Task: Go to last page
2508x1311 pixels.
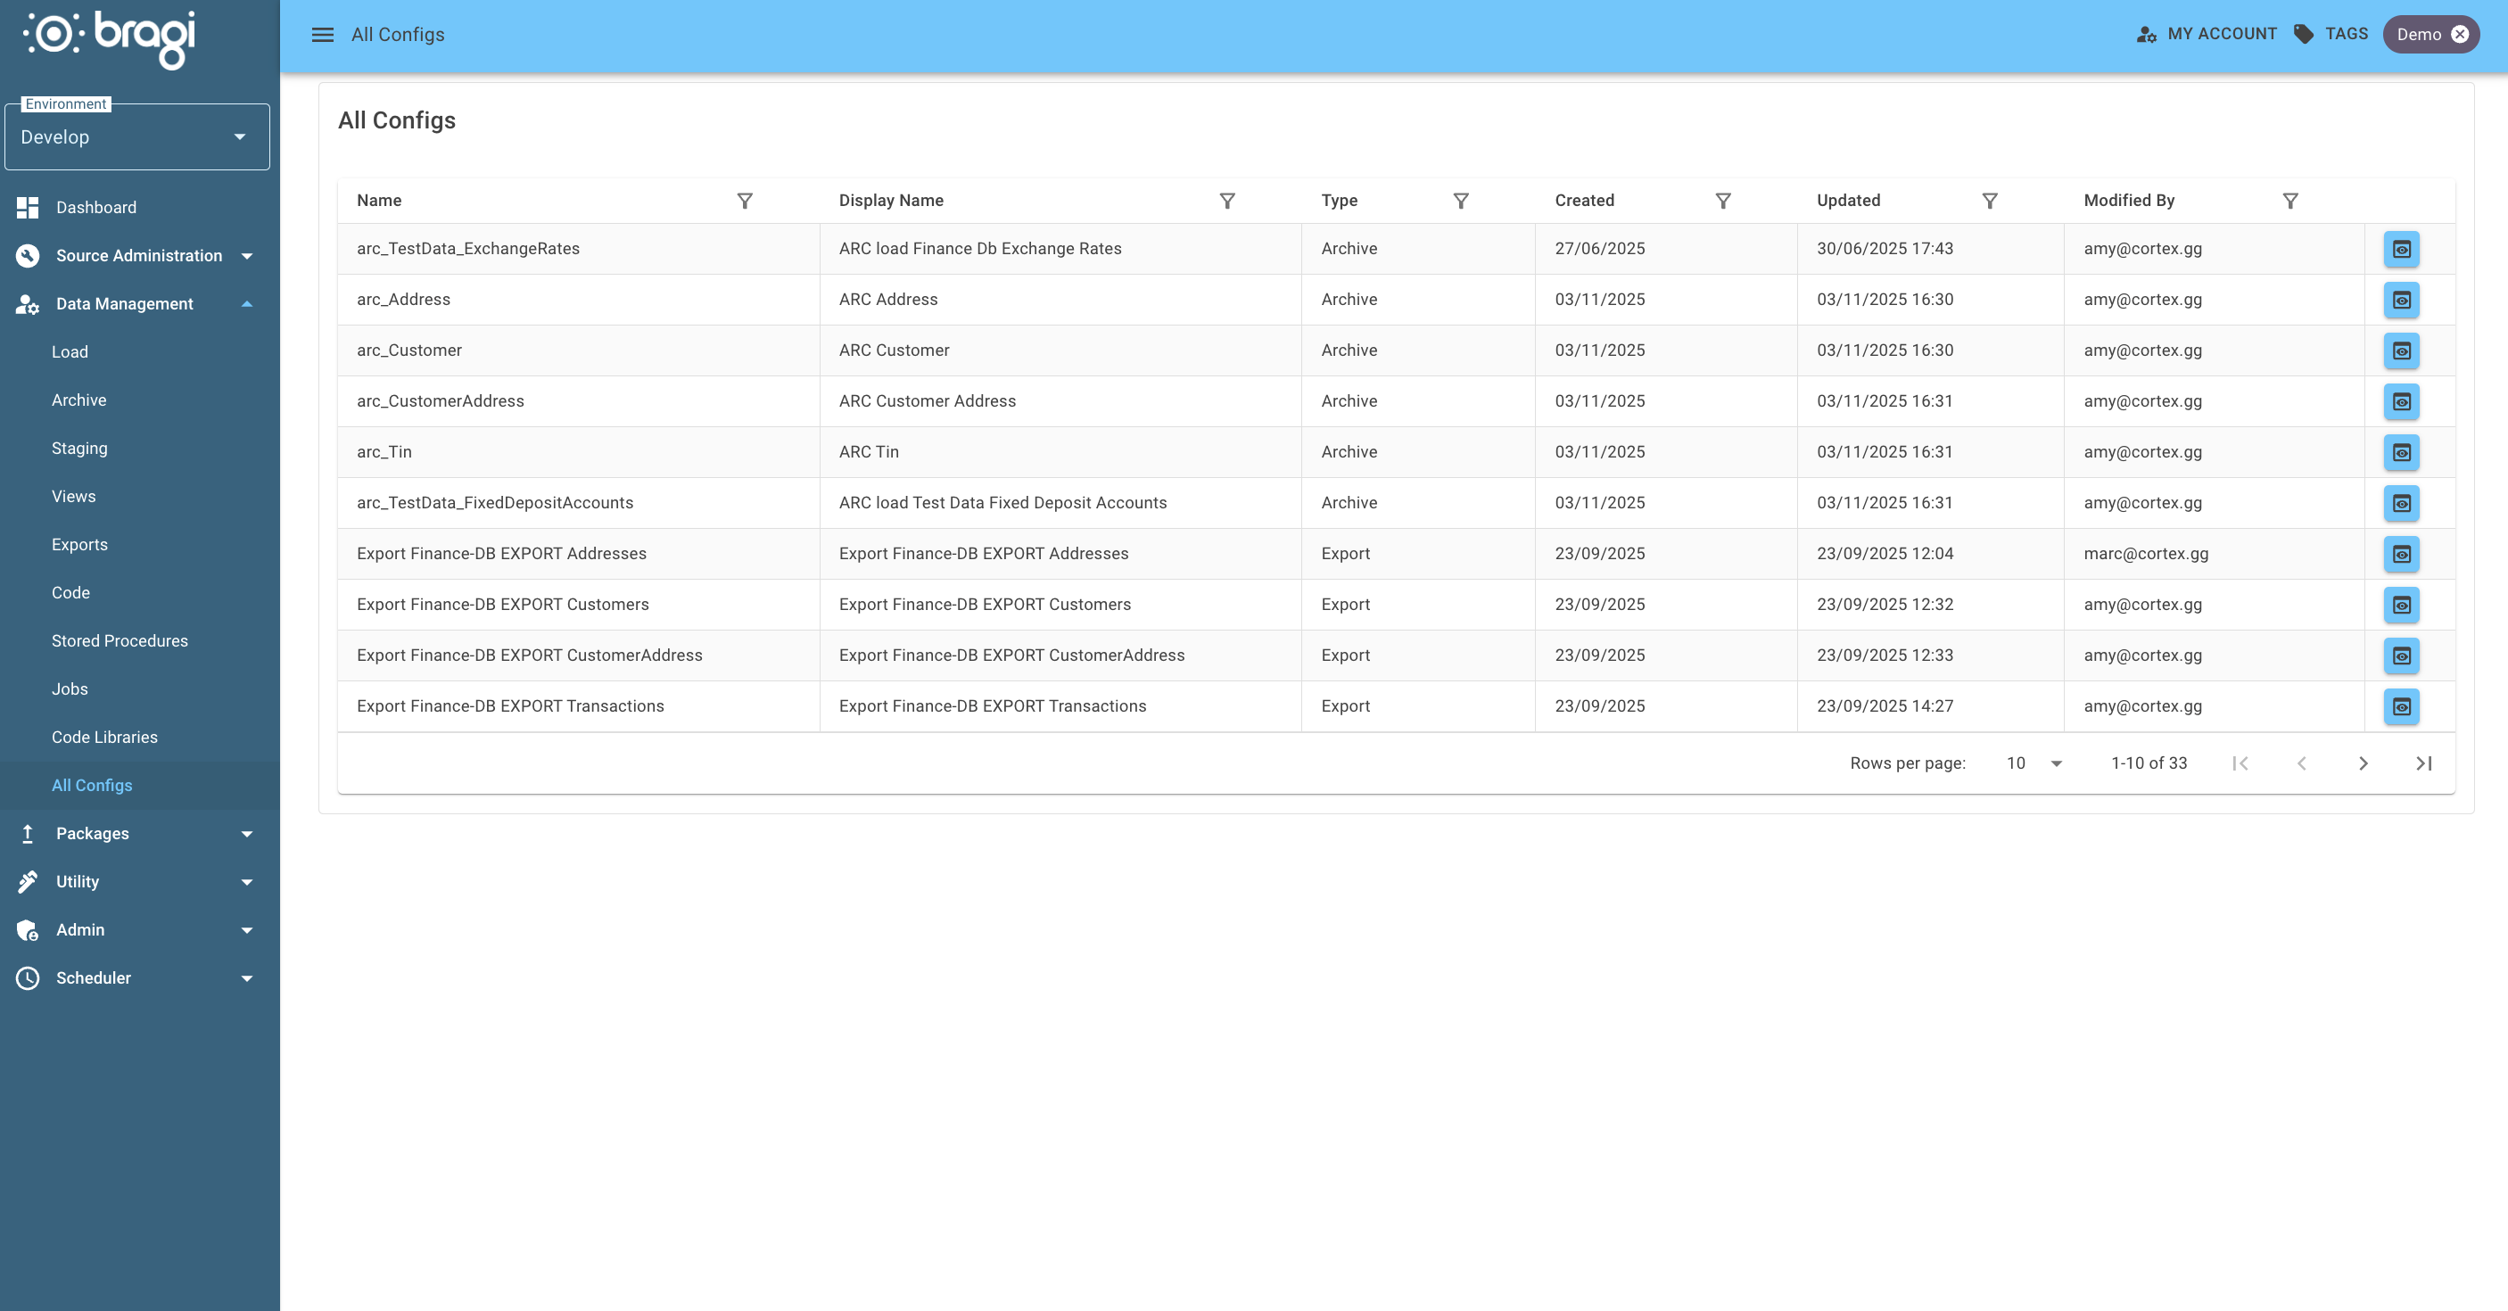Action: click(2424, 763)
